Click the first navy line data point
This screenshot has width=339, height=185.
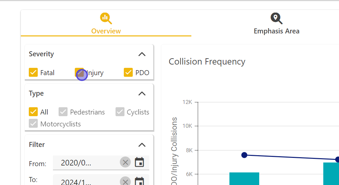244,155
